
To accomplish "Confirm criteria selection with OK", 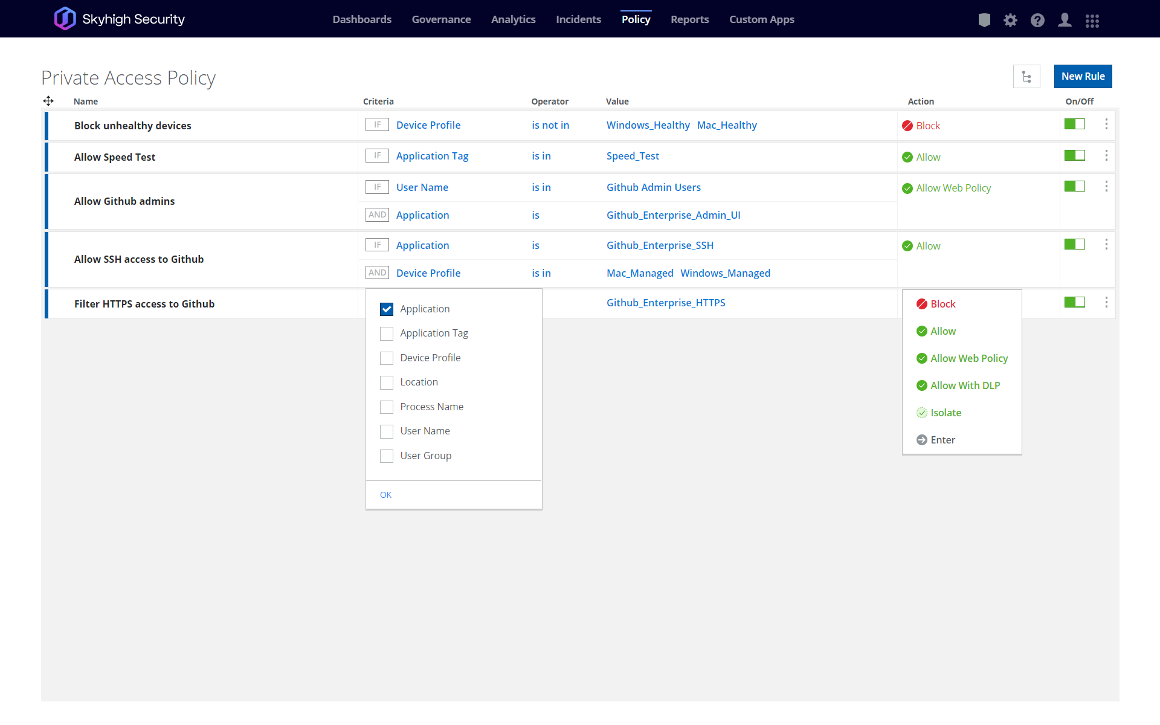I will [385, 495].
